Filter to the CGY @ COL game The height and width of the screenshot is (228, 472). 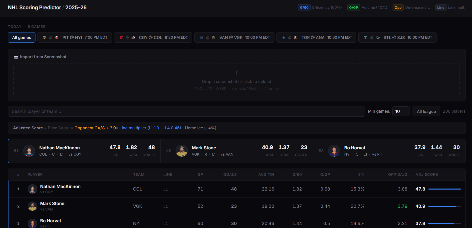pyautogui.click(x=153, y=37)
